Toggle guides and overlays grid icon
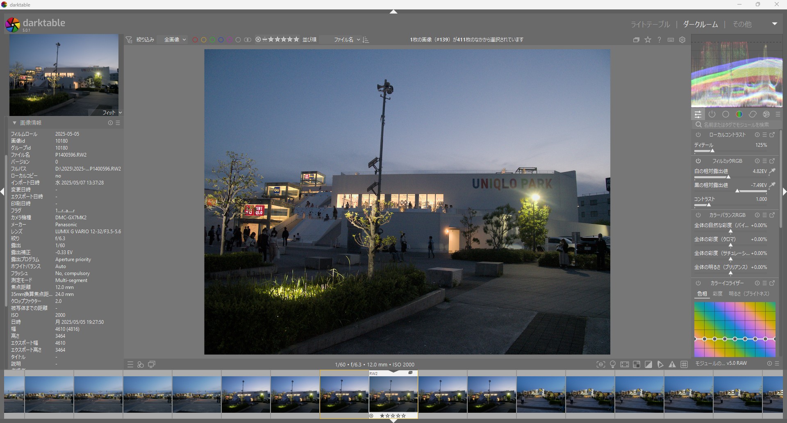 point(684,364)
